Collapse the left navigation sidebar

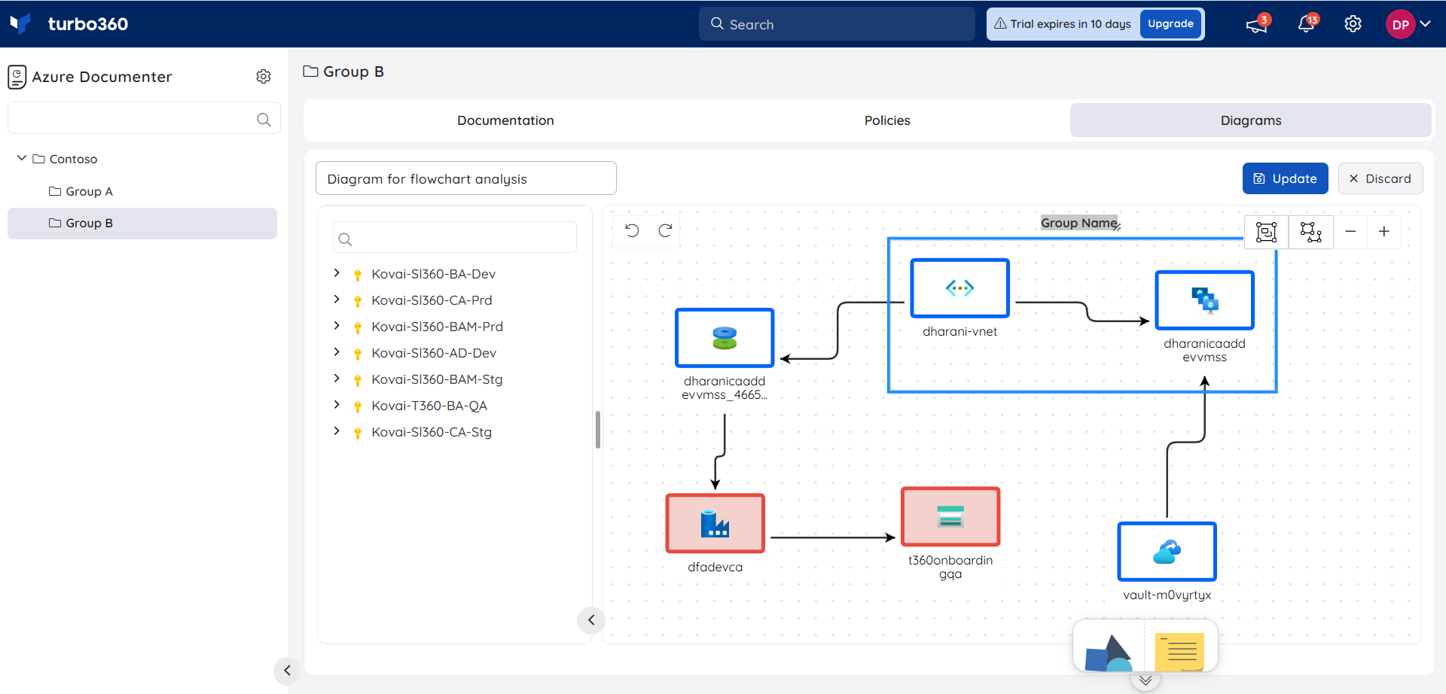(x=287, y=671)
